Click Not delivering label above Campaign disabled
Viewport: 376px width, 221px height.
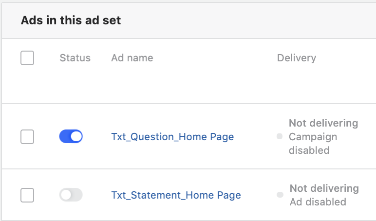(323, 123)
